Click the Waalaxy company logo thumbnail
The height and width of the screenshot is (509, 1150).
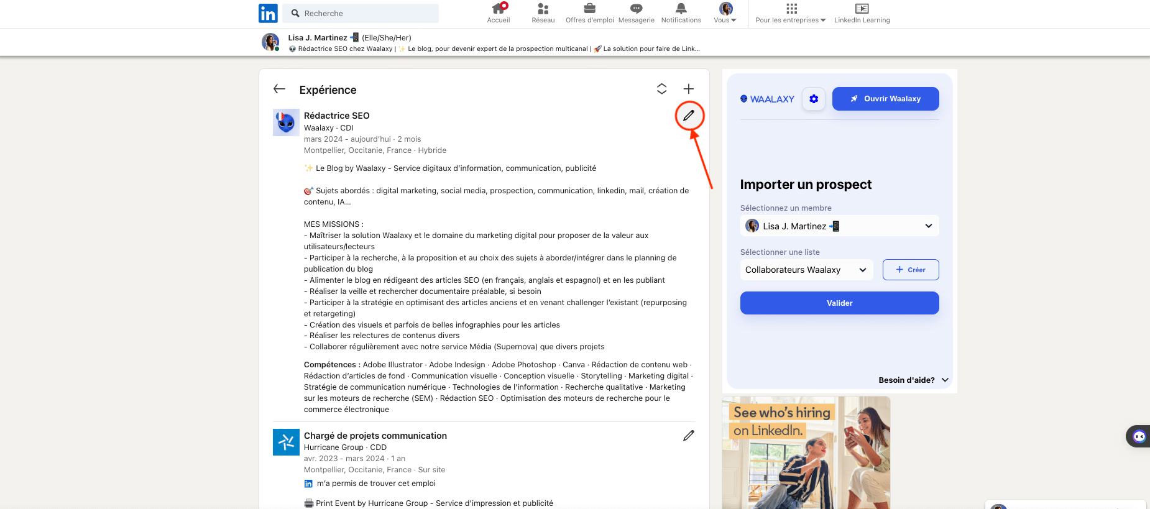point(286,122)
